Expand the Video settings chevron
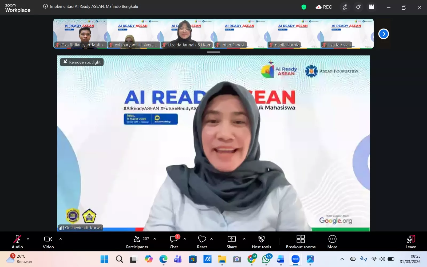The height and width of the screenshot is (267, 427). 61,239
